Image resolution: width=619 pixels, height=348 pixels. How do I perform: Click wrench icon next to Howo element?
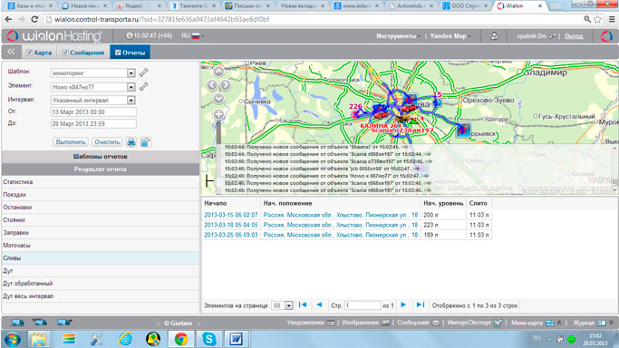pos(144,86)
